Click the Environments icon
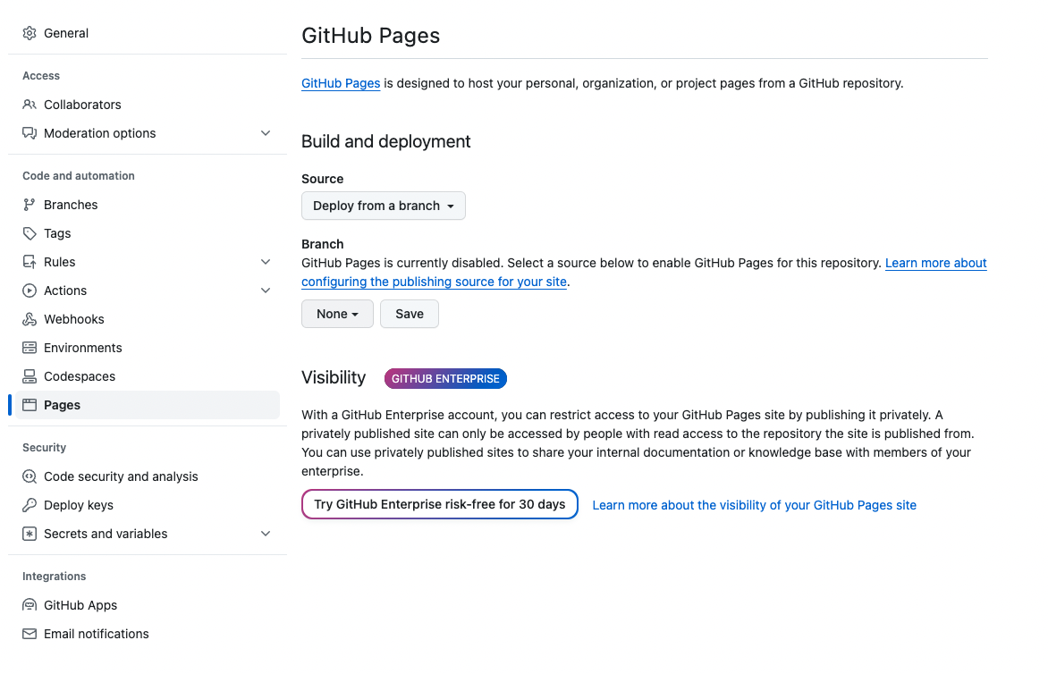This screenshot has height=674, width=1048. pos(30,348)
